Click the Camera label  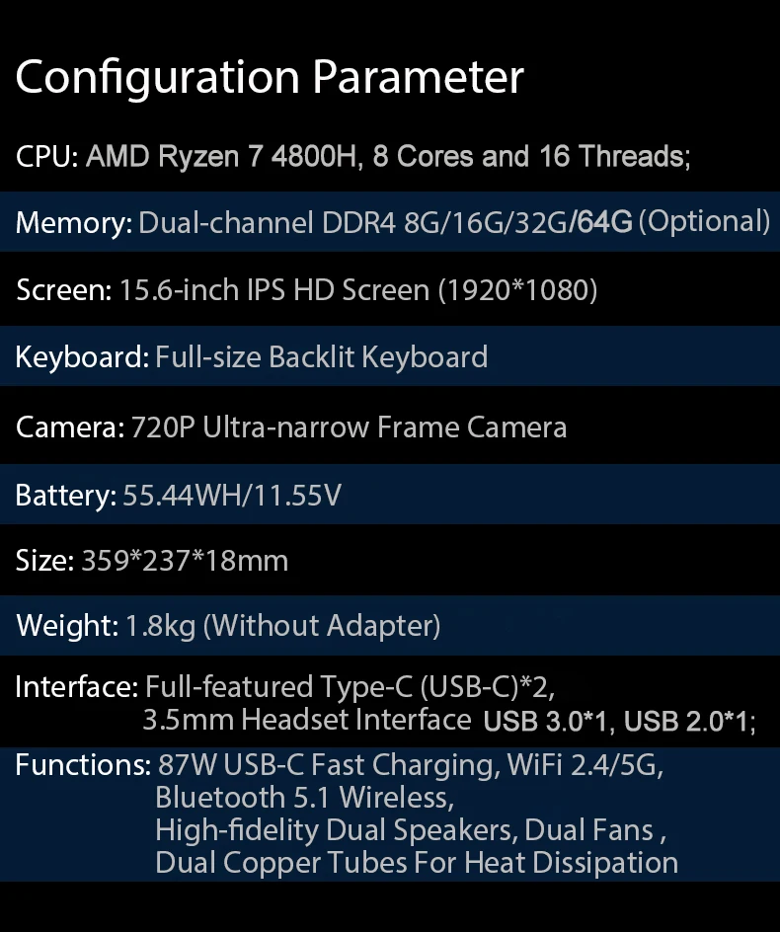click(69, 427)
